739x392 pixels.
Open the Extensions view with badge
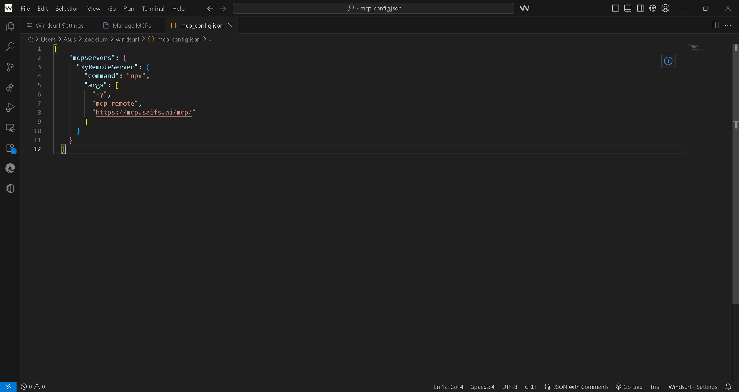click(10, 148)
